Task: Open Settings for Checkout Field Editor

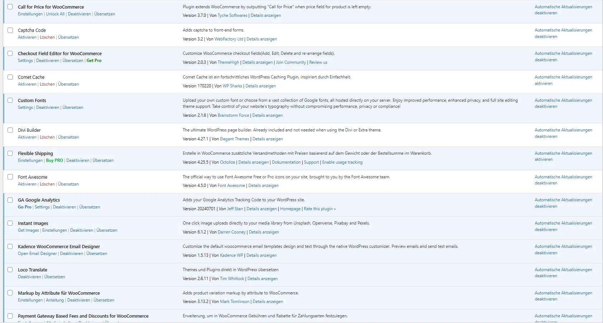Action: tap(25, 61)
